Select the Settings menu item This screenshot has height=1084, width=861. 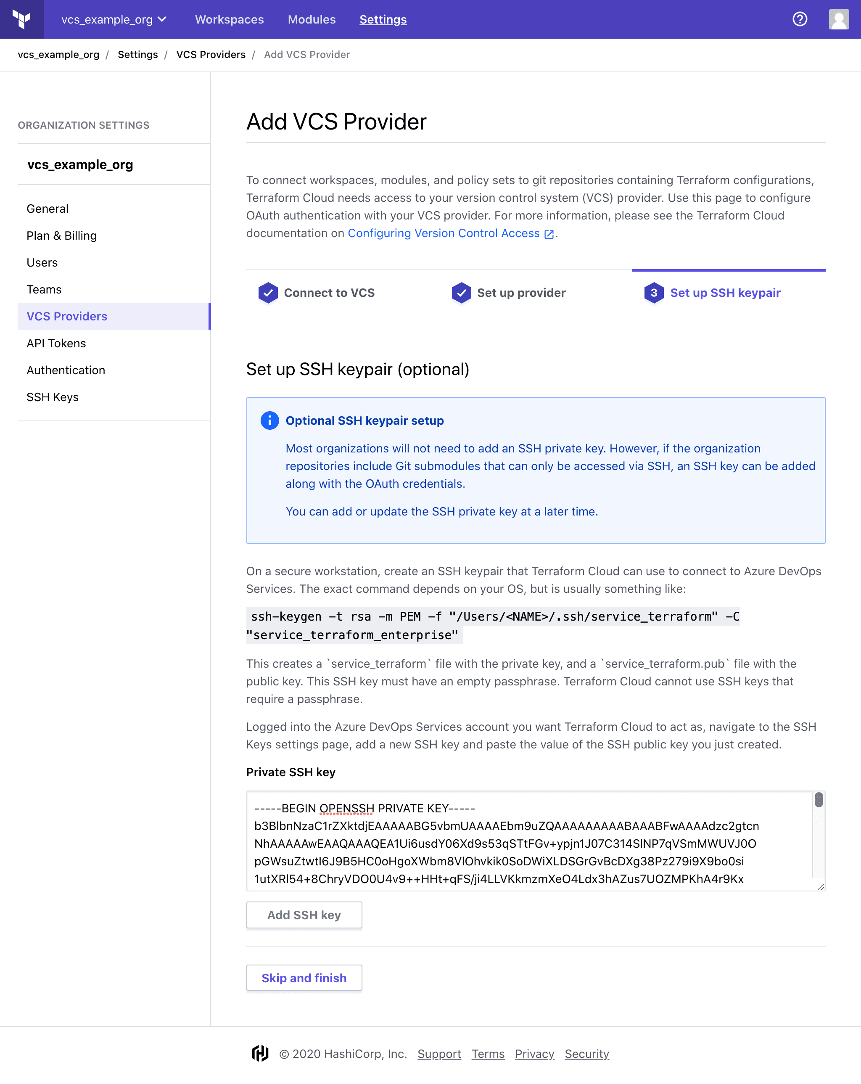point(383,19)
